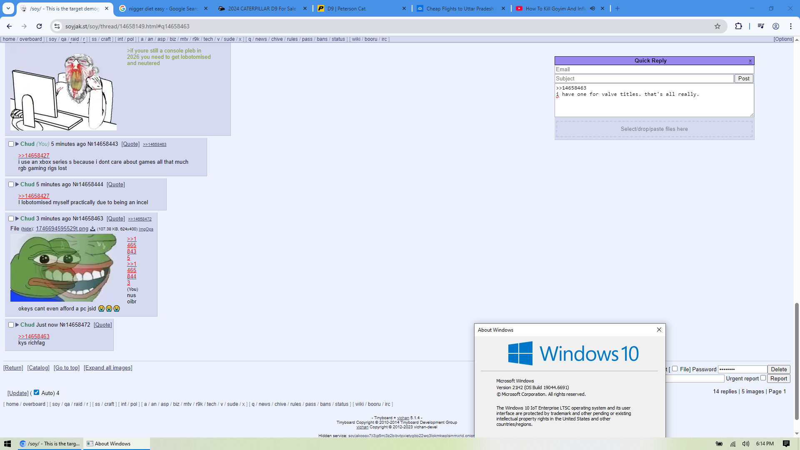Open the Chrome profile avatar icon
800x450 pixels.
pos(776,26)
